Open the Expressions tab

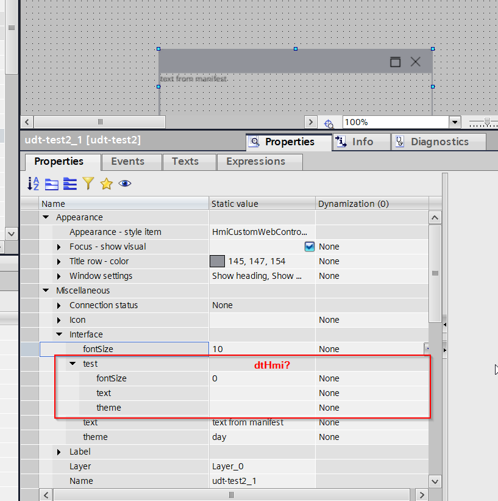(255, 162)
